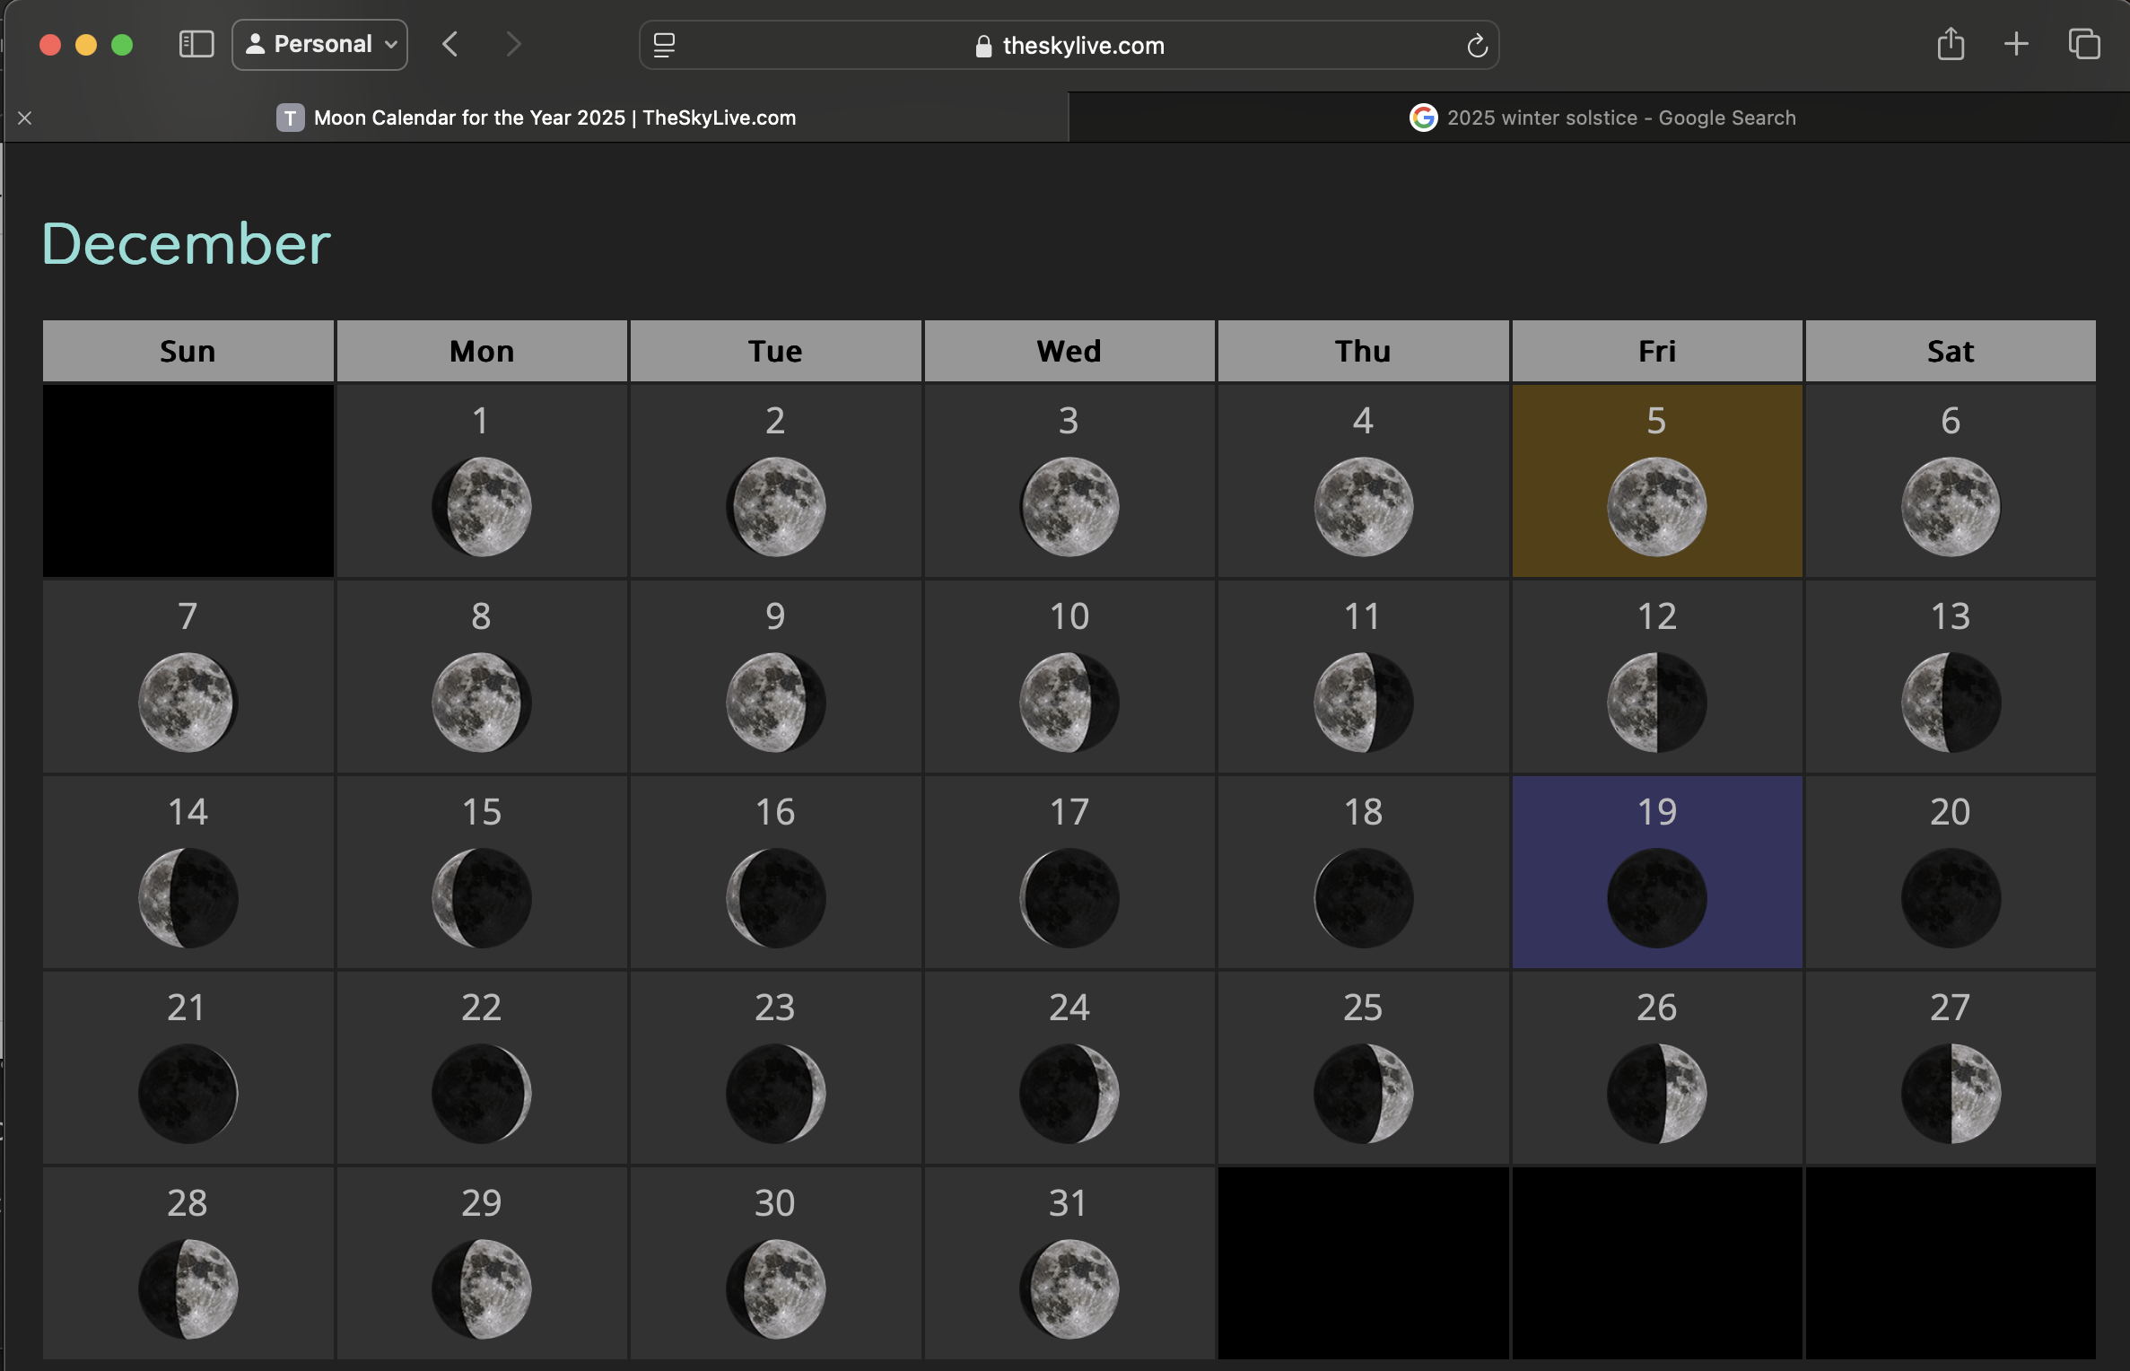Click the December 27 first quarter moon

[1950, 1093]
